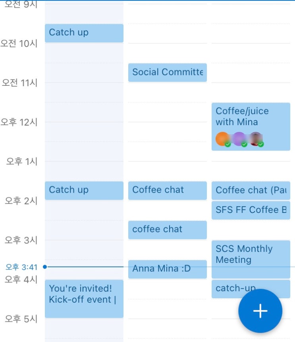Viewport: 295px width, 342px height.
Task: Select the SFS FF Coffee event
Action: tap(251, 210)
